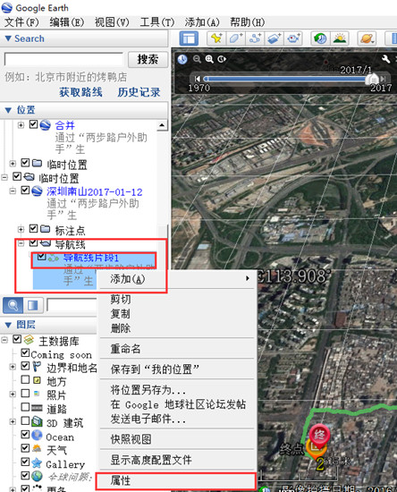
Task: Add a polygon using the toolbar
Action: [235, 38]
